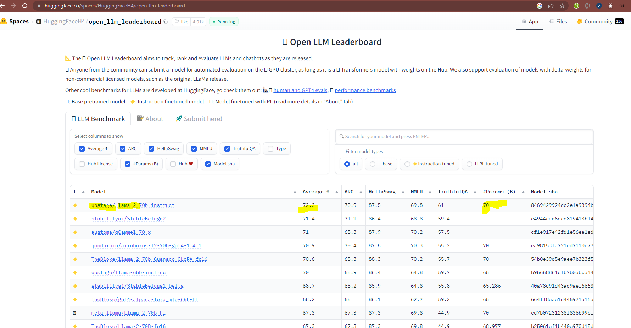Viewport: 631px width, 328px height.
Task: Uncheck the ARC column checkbox
Action: click(x=123, y=149)
